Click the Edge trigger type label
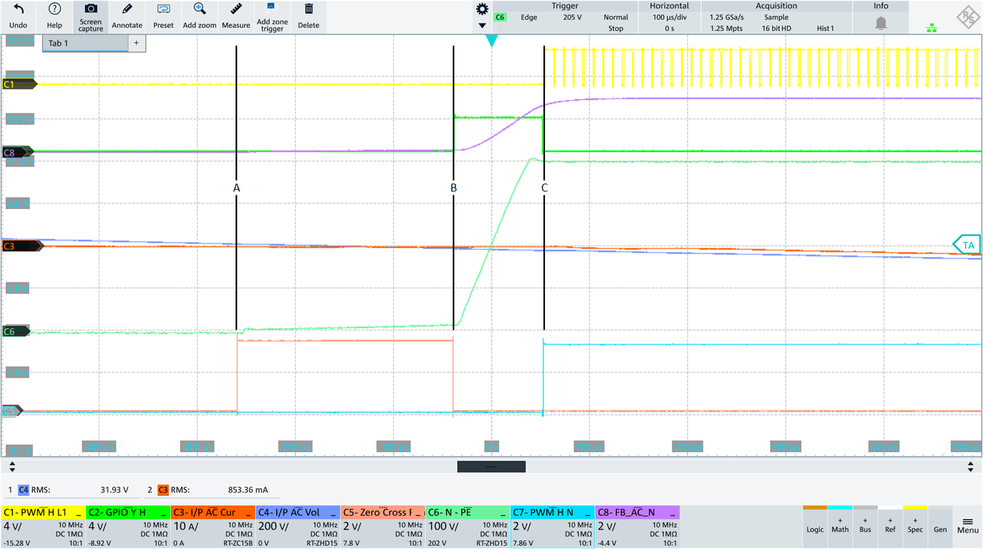The image size is (983, 549). (529, 17)
